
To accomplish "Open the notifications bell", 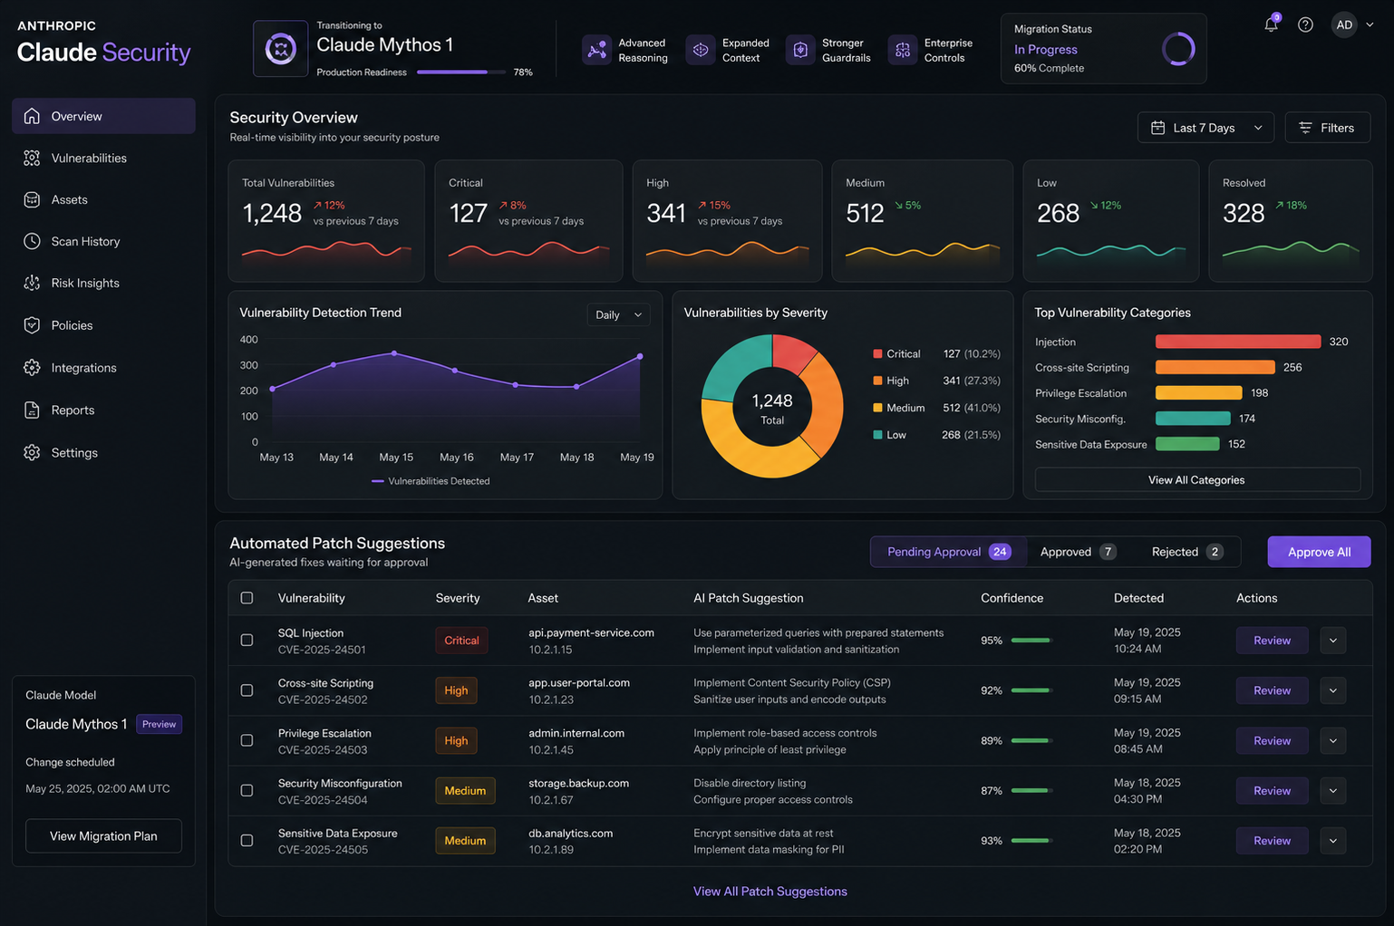I will coord(1271,24).
